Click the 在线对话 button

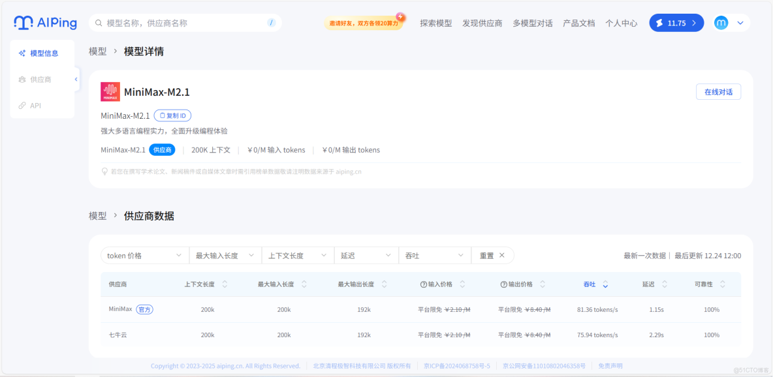click(x=718, y=91)
